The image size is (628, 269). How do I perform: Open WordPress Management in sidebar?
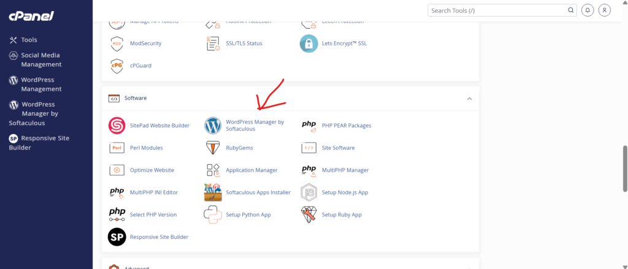tap(40, 84)
